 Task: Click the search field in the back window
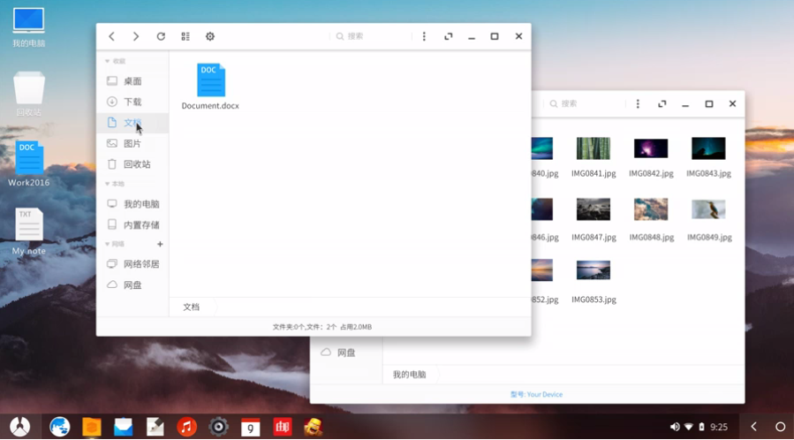585,103
